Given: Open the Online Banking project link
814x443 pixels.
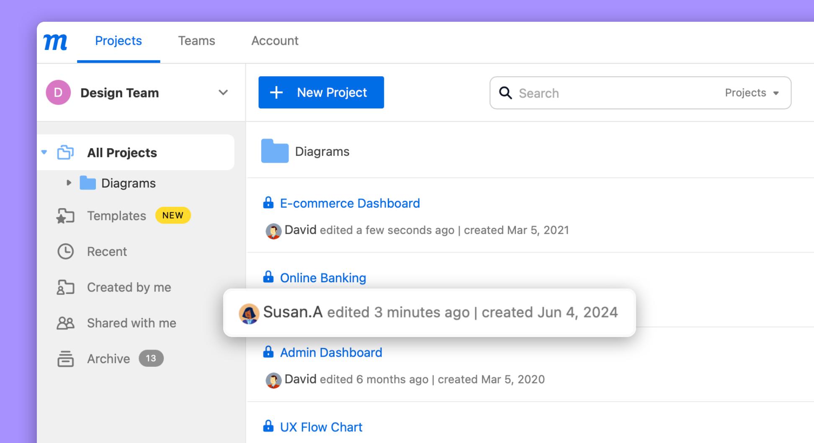Looking at the screenshot, I should pyautogui.click(x=323, y=278).
